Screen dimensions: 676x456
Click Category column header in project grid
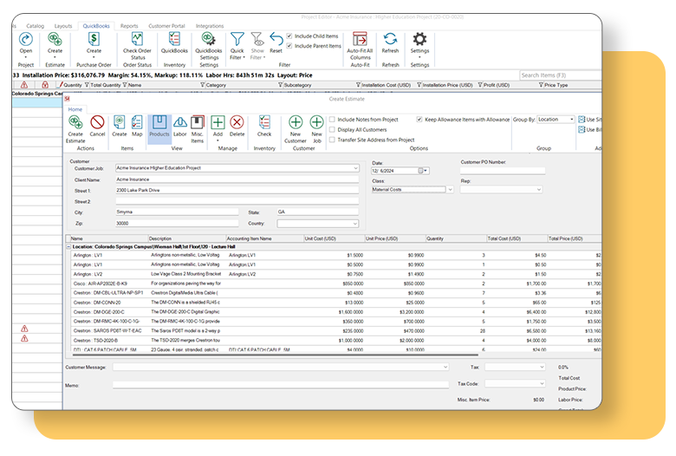[x=242, y=85]
